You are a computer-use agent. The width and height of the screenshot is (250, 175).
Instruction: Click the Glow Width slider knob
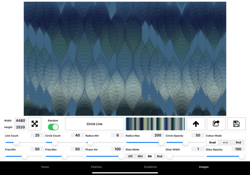169,156
